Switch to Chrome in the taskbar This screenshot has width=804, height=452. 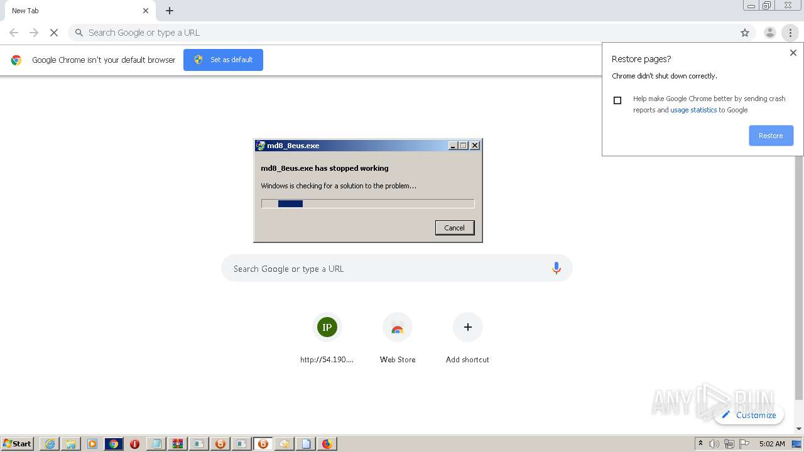[114, 444]
